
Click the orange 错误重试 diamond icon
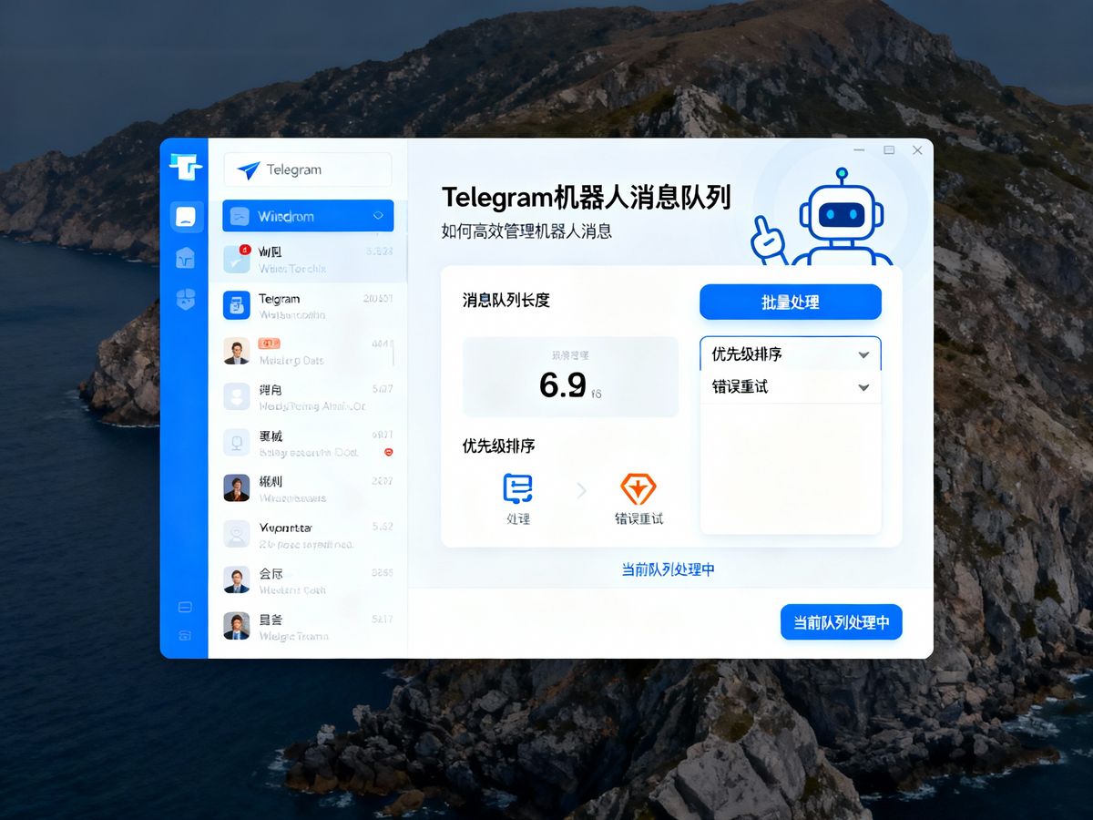point(638,489)
